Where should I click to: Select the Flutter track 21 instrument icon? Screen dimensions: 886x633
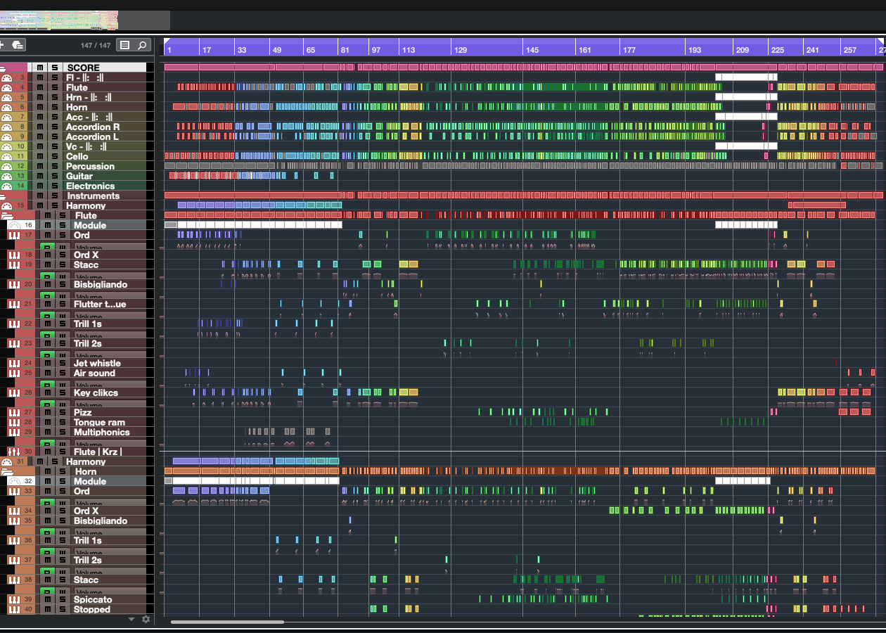13,305
